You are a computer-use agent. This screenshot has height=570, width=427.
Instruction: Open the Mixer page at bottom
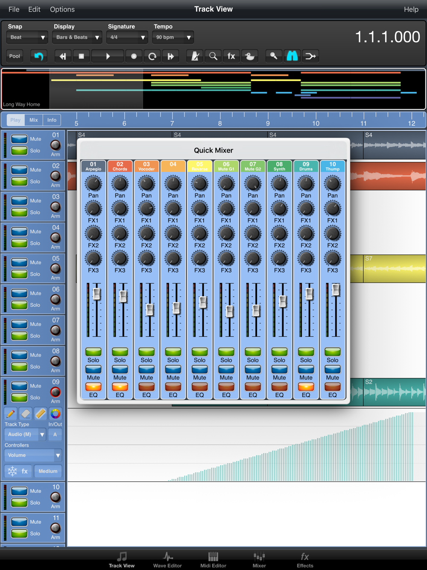(259, 560)
